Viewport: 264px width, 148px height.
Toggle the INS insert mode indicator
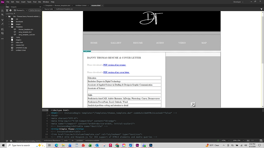248,140
